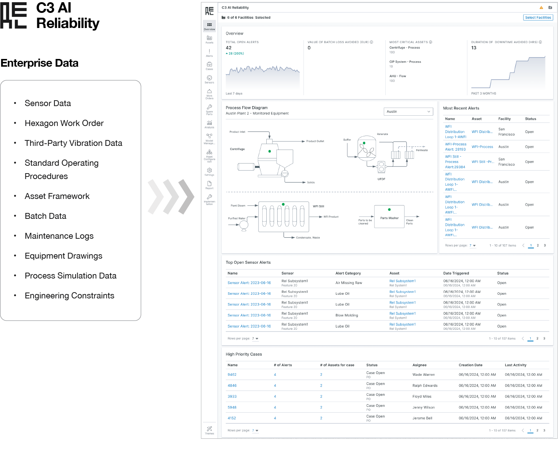Click the C3 AI logo in the app sidebar
This screenshot has height=469, width=558.
tap(209, 11)
